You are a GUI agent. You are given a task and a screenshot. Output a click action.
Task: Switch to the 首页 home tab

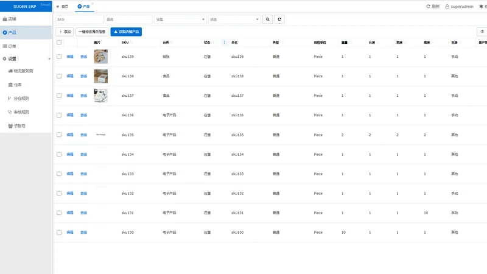pos(63,6)
